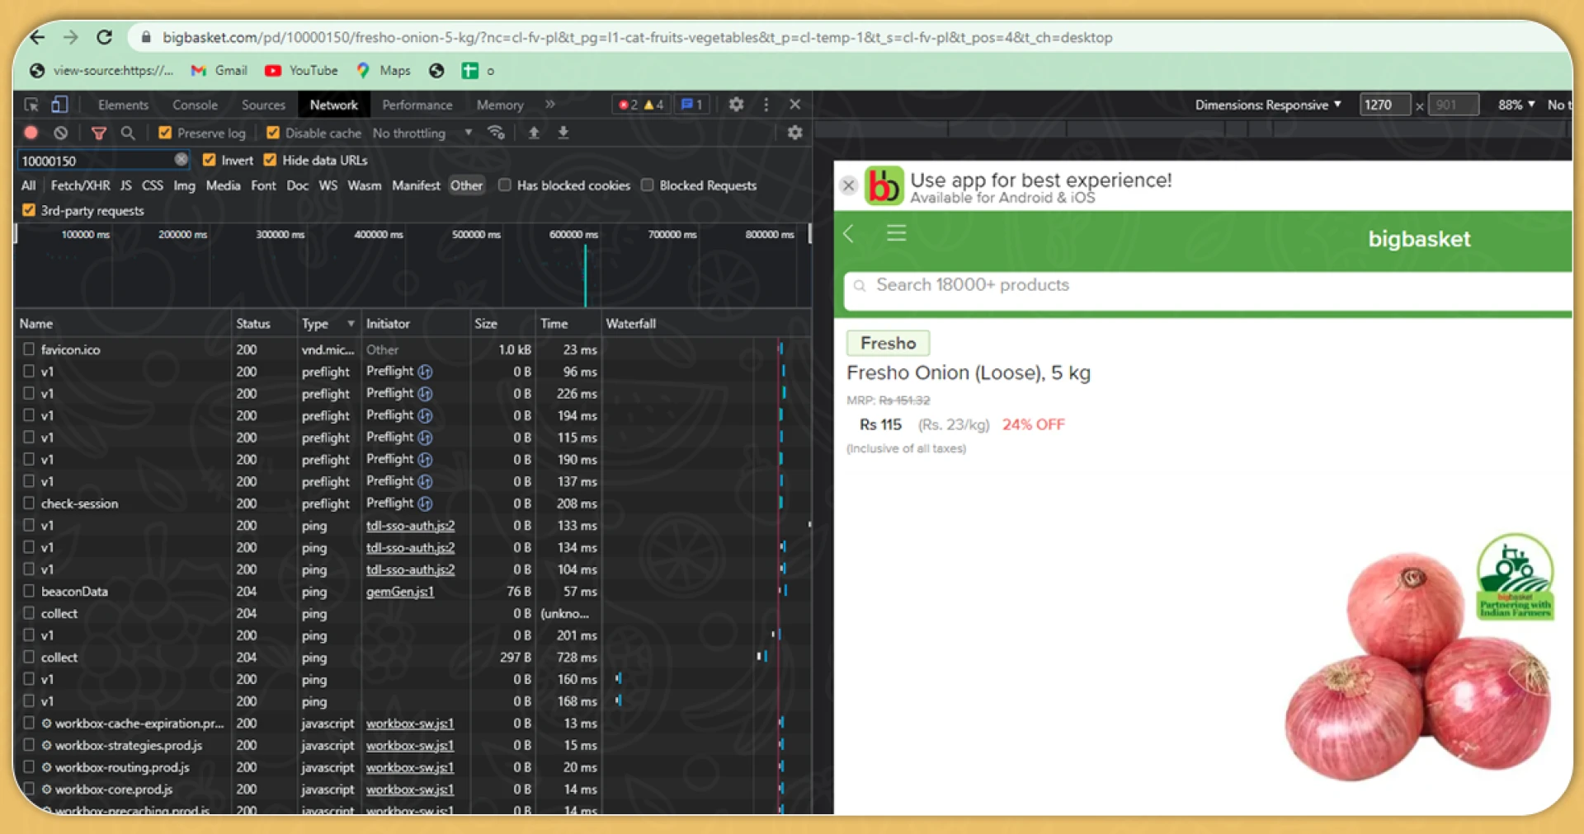Screen dimensions: 1584x834
Task: Export the network log as HAR
Action: click(563, 132)
